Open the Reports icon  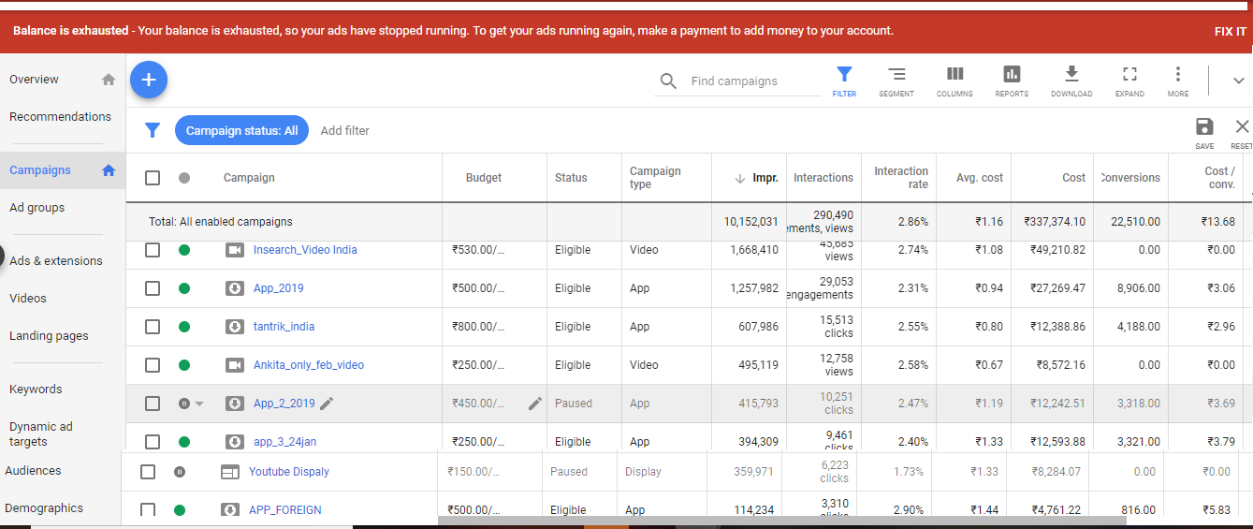click(1012, 81)
